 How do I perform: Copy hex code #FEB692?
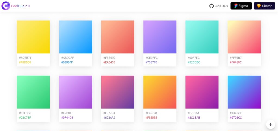109,58
